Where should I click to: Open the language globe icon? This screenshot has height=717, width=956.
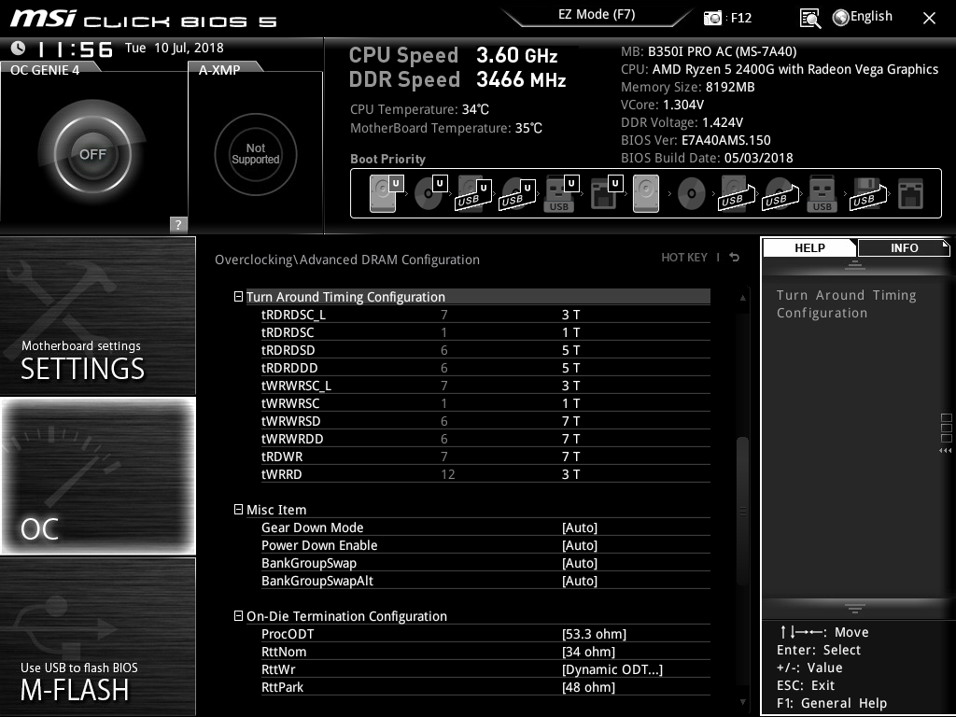pos(841,18)
